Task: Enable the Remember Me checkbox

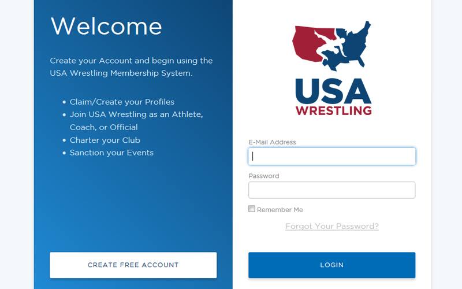Action: (x=252, y=209)
